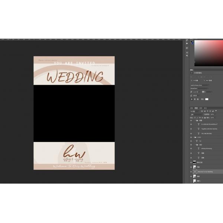
Task: Select the 'to celebrate the wedding of' layer
Action: pyautogui.click(x=209, y=124)
